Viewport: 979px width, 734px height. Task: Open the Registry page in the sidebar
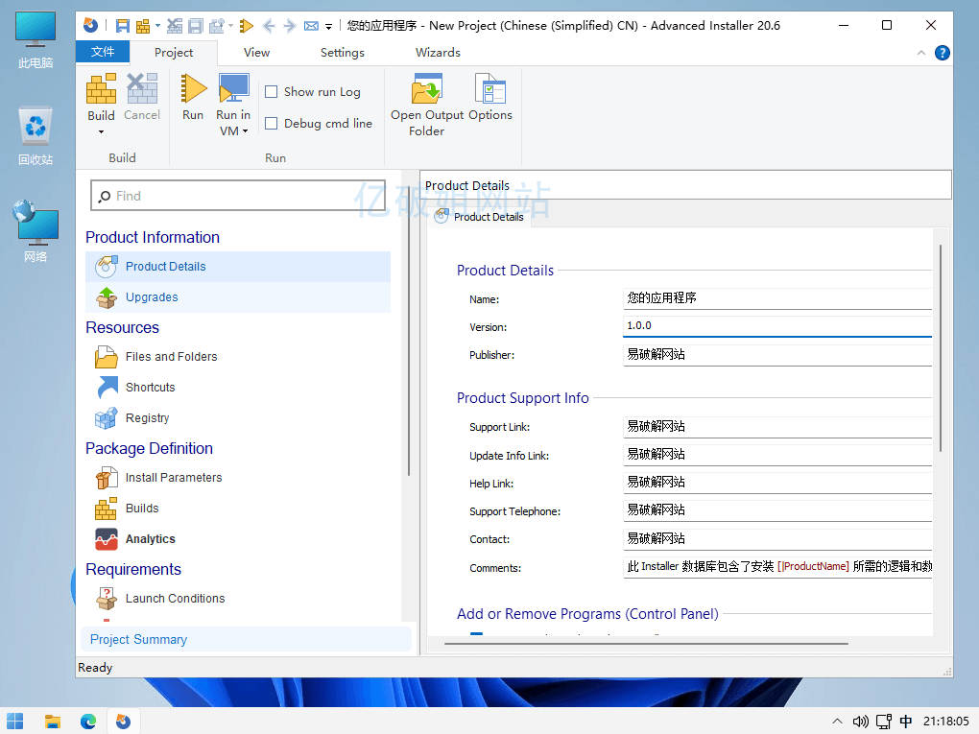[147, 418]
